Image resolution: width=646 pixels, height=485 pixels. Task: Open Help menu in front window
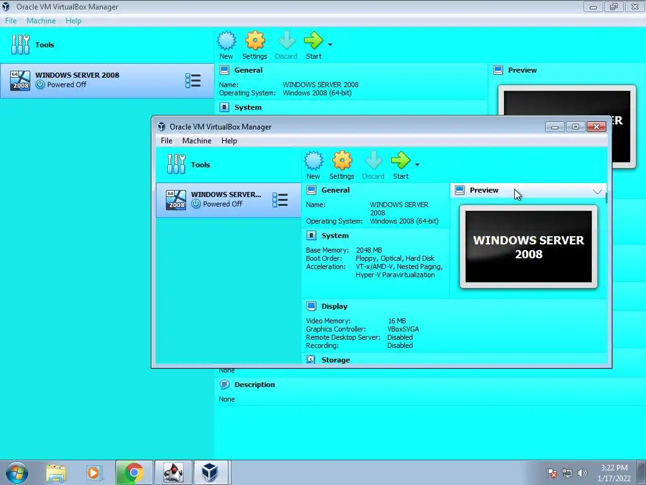click(229, 141)
